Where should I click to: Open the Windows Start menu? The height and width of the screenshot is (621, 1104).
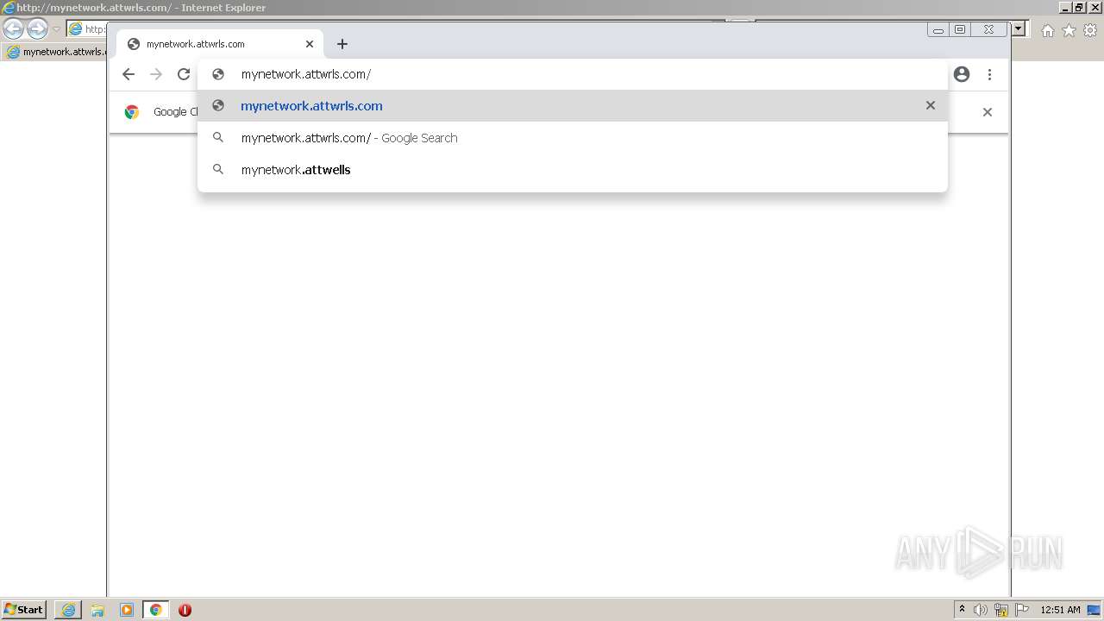coord(24,609)
